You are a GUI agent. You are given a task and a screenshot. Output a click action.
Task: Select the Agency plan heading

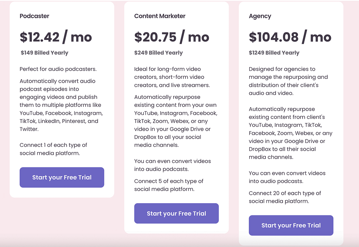click(260, 16)
